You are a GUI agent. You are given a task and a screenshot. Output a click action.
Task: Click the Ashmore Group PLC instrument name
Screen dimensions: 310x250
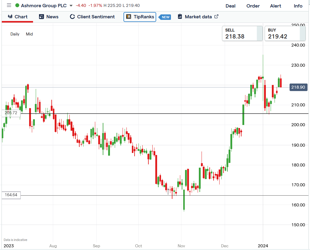[x=44, y=5]
